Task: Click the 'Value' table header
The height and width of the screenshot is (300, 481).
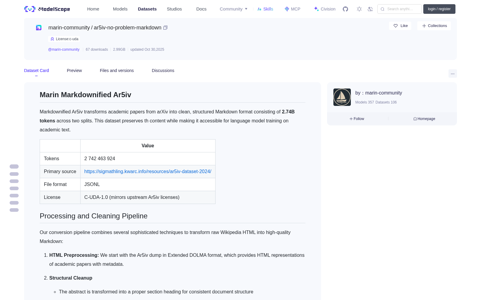Action: tap(148, 146)
